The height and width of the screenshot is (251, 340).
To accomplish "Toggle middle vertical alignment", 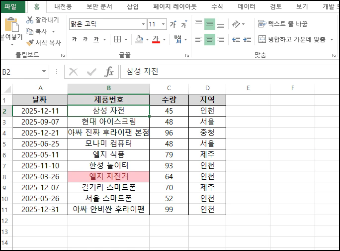I will 210,24.
